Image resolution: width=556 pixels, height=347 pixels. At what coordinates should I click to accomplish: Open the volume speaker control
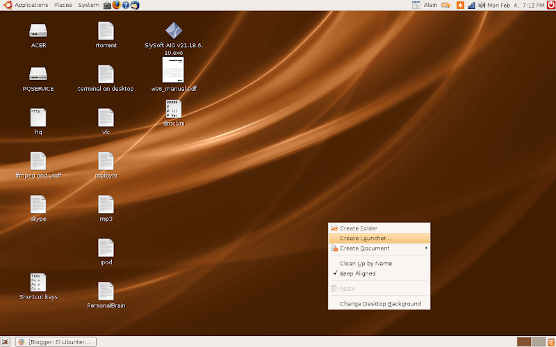tap(482, 5)
